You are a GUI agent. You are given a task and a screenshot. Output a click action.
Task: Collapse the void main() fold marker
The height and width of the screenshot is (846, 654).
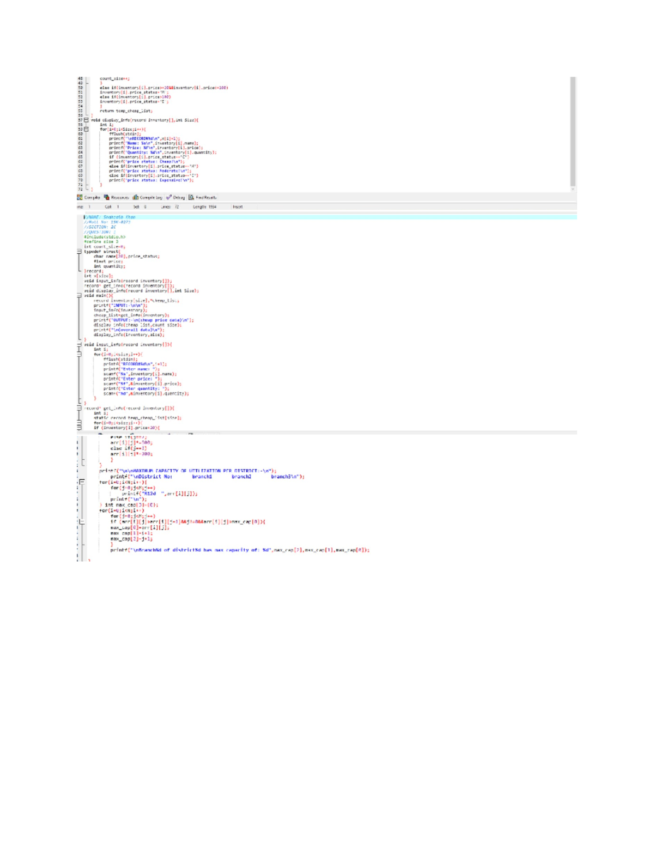click(79, 295)
